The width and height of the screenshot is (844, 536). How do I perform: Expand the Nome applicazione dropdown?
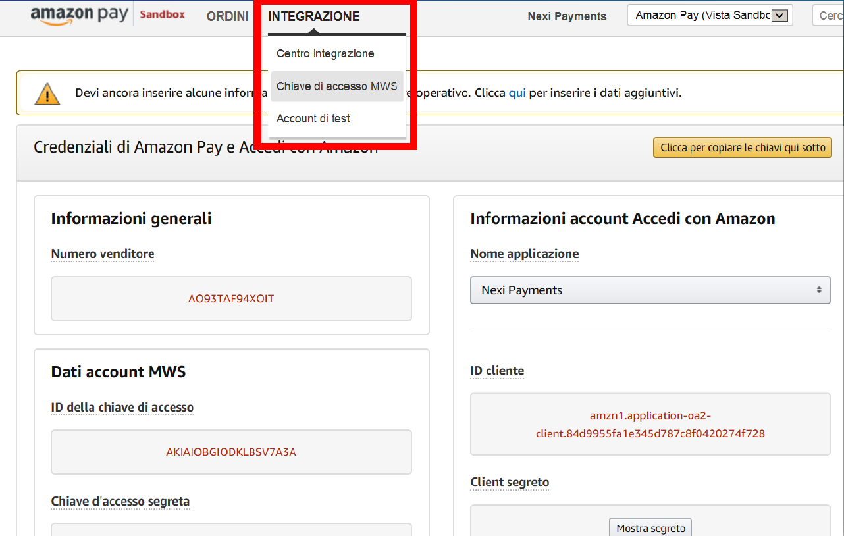(650, 290)
